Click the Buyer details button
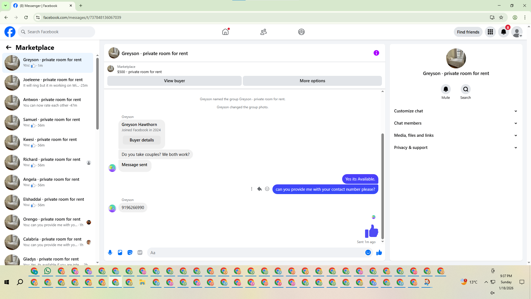Screen dimensions: 531x299 tap(142, 140)
